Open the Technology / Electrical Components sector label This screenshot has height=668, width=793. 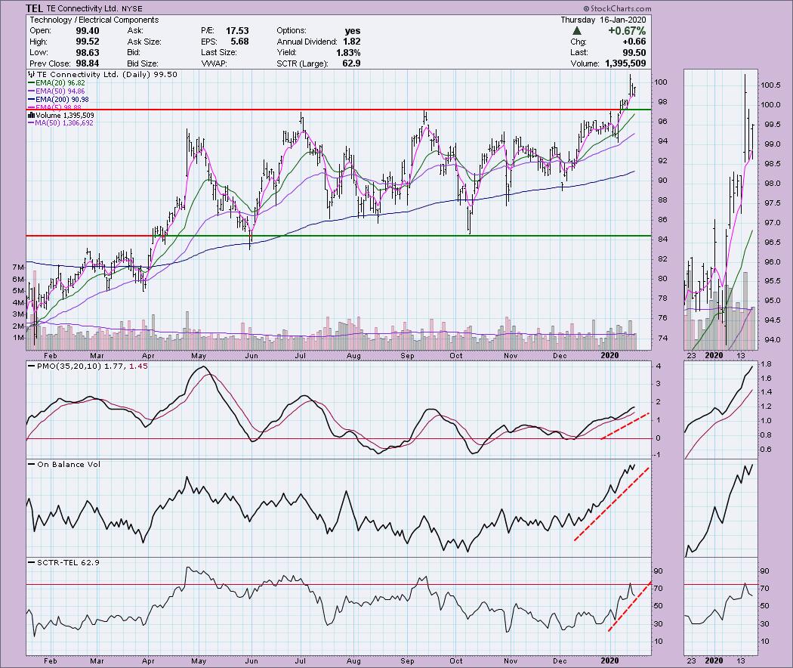click(x=94, y=20)
